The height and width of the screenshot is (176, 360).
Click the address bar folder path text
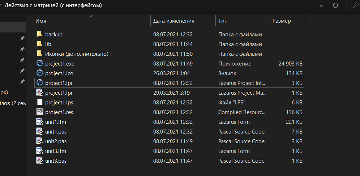tap(58, 6)
